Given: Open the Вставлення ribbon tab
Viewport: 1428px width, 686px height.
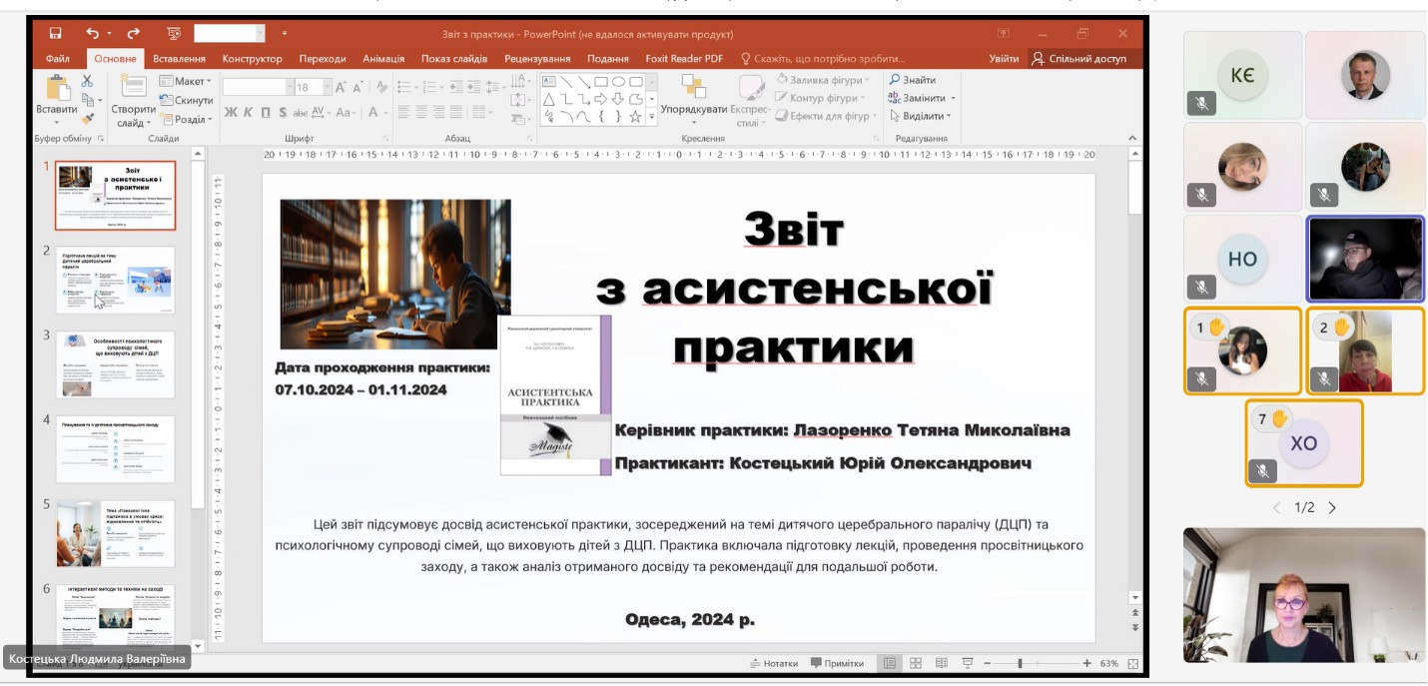Looking at the screenshot, I should click(179, 59).
